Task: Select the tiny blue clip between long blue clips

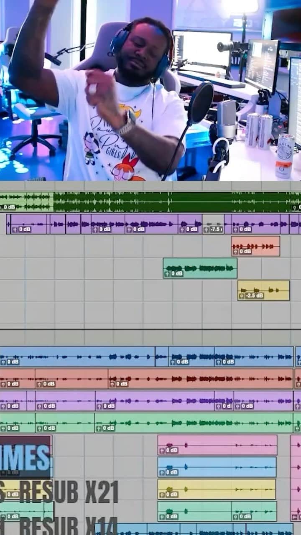Action: click(x=162, y=357)
